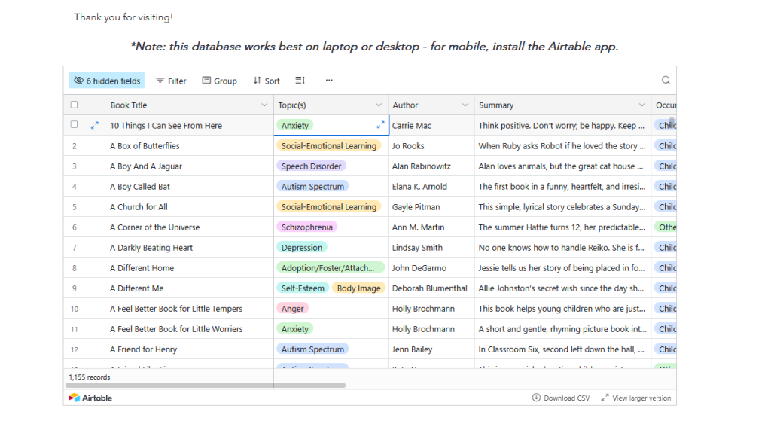Image resolution: width=771 pixels, height=433 pixels.
Task: Open the Group menu
Action: (219, 81)
